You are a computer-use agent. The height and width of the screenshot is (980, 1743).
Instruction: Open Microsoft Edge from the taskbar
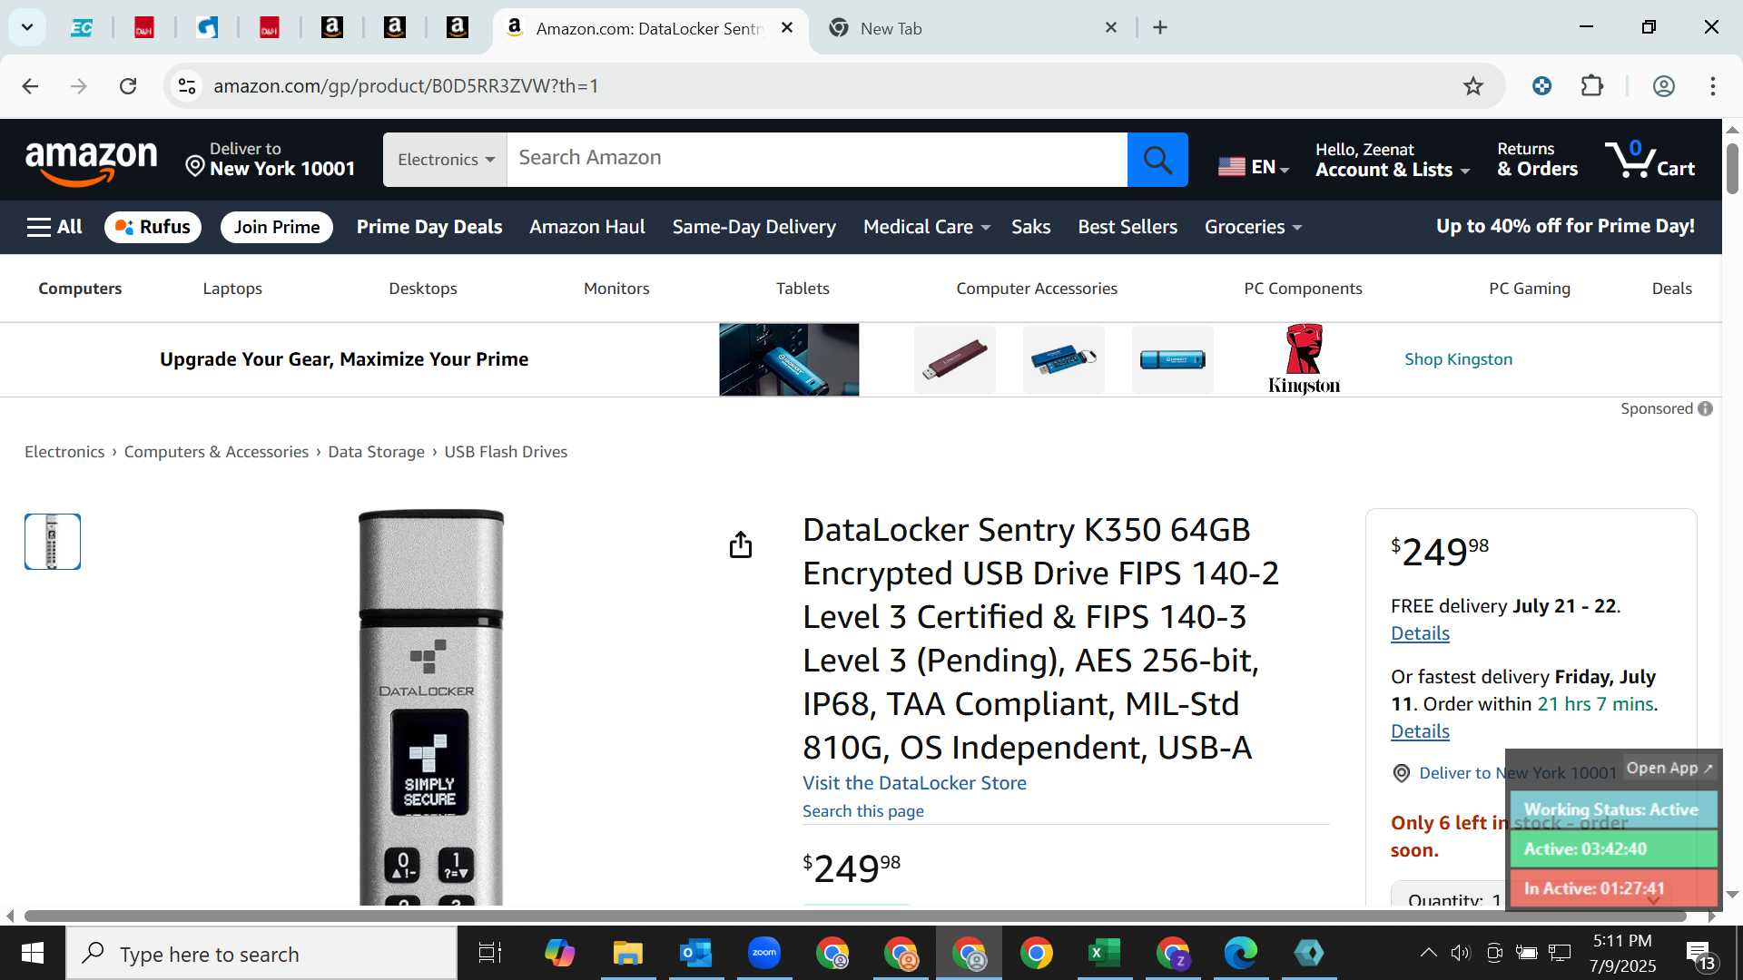[1240, 953]
